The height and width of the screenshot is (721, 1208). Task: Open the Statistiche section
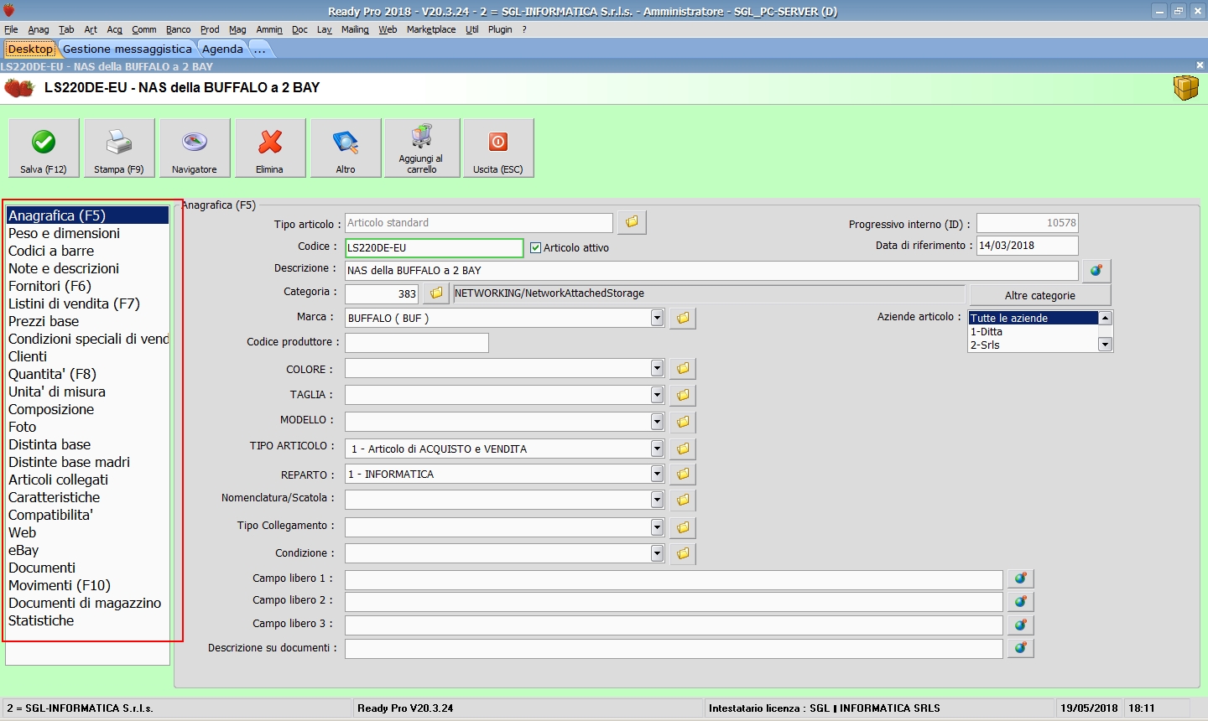coord(88,620)
